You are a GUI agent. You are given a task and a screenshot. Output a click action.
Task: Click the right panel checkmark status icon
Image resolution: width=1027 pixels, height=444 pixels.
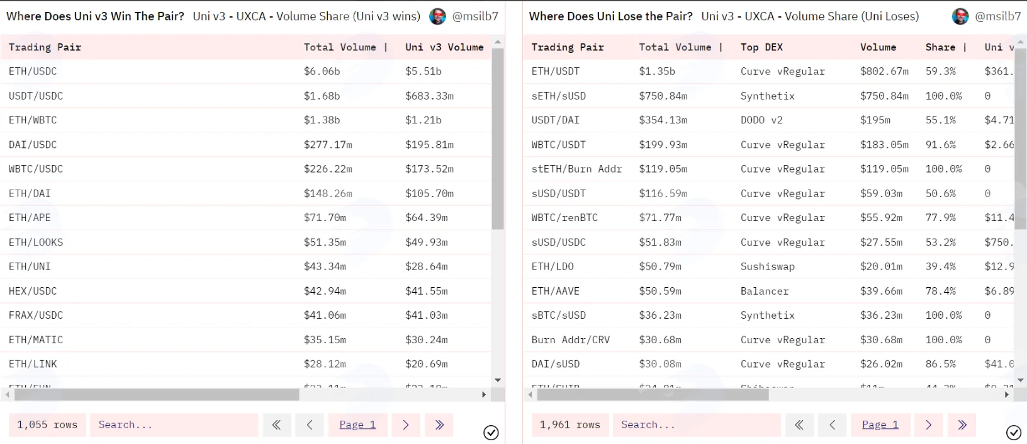click(1014, 433)
